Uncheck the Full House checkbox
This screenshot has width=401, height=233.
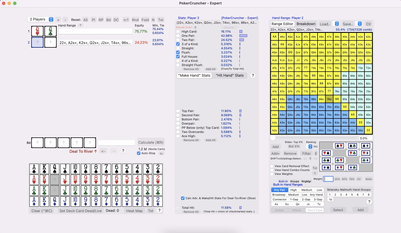pos(178,57)
